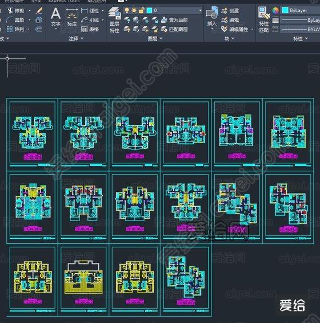Click the Layer Freeze icon
The image size is (320, 323).
pyautogui.click(x=146, y=20)
